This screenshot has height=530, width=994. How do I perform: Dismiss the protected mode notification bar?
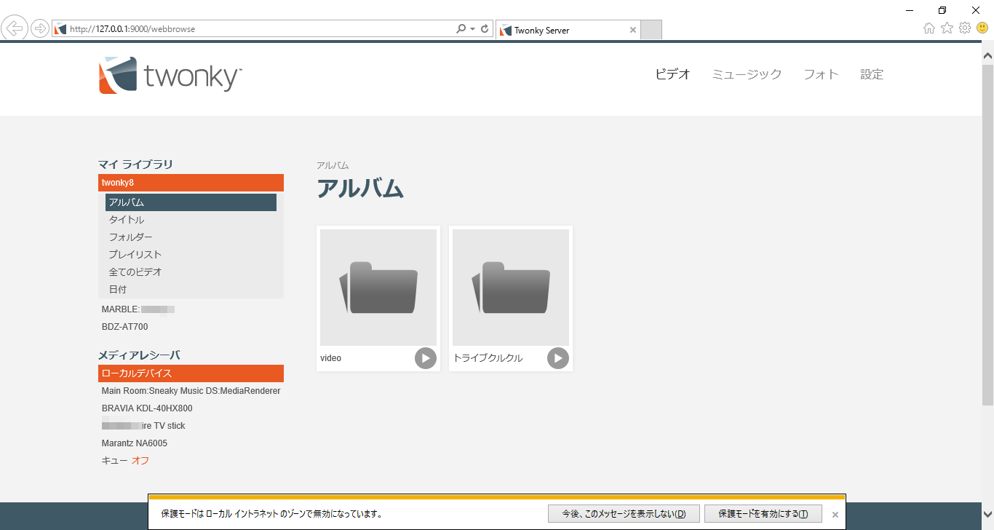click(835, 514)
